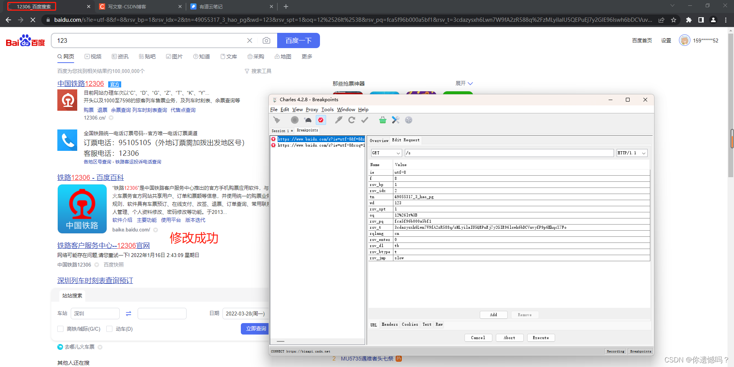Switch to the Overview tab in Charles
This screenshot has width=734, height=367.
pos(379,141)
